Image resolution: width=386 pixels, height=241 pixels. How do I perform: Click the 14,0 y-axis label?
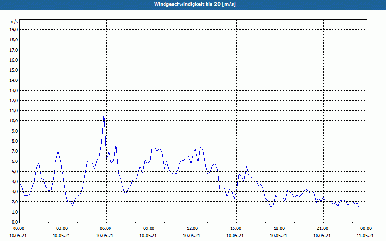tap(14, 80)
